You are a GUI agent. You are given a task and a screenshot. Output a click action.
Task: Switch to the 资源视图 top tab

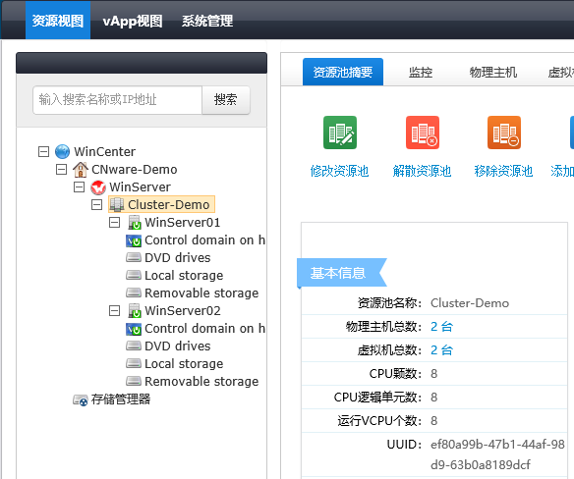coord(58,20)
